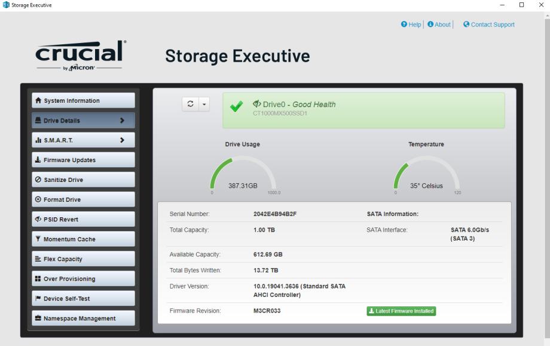Click the Storage Executive title bar app icon

tap(6, 5)
